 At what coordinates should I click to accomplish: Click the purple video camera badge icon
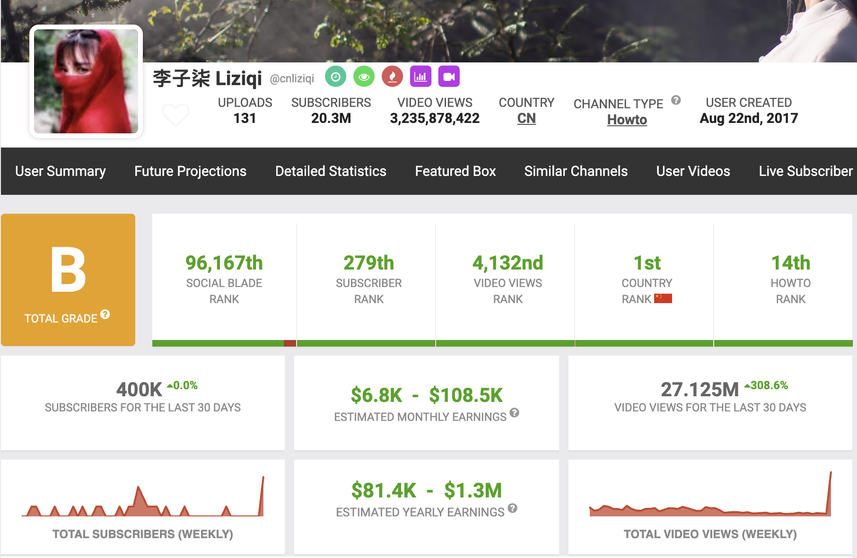pyautogui.click(x=449, y=77)
